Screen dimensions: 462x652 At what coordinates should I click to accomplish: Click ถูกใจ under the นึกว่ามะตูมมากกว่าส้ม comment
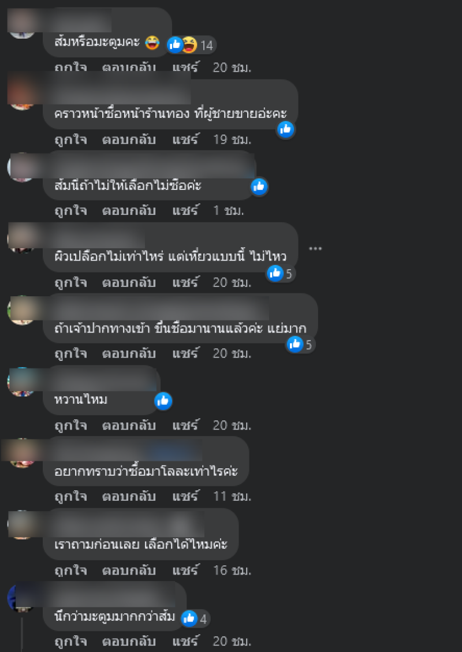point(70,641)
